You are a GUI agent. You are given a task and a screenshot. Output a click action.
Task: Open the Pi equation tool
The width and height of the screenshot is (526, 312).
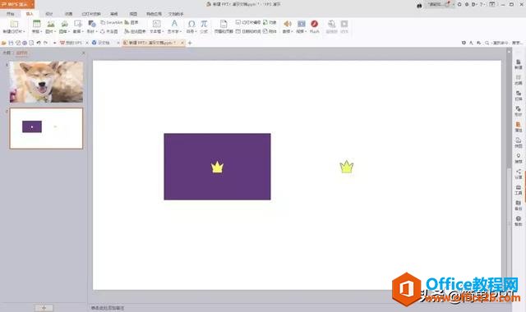coord(204,24)
